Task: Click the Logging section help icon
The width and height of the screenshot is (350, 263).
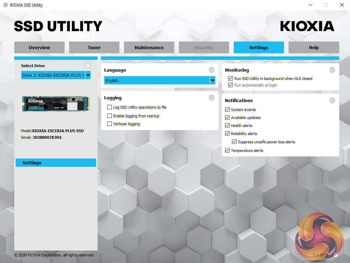Action: point(211,98)
